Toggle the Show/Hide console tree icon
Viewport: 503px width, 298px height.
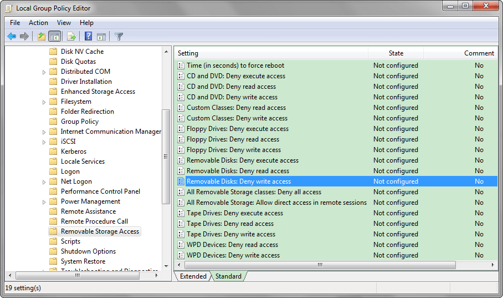(54, 36)
